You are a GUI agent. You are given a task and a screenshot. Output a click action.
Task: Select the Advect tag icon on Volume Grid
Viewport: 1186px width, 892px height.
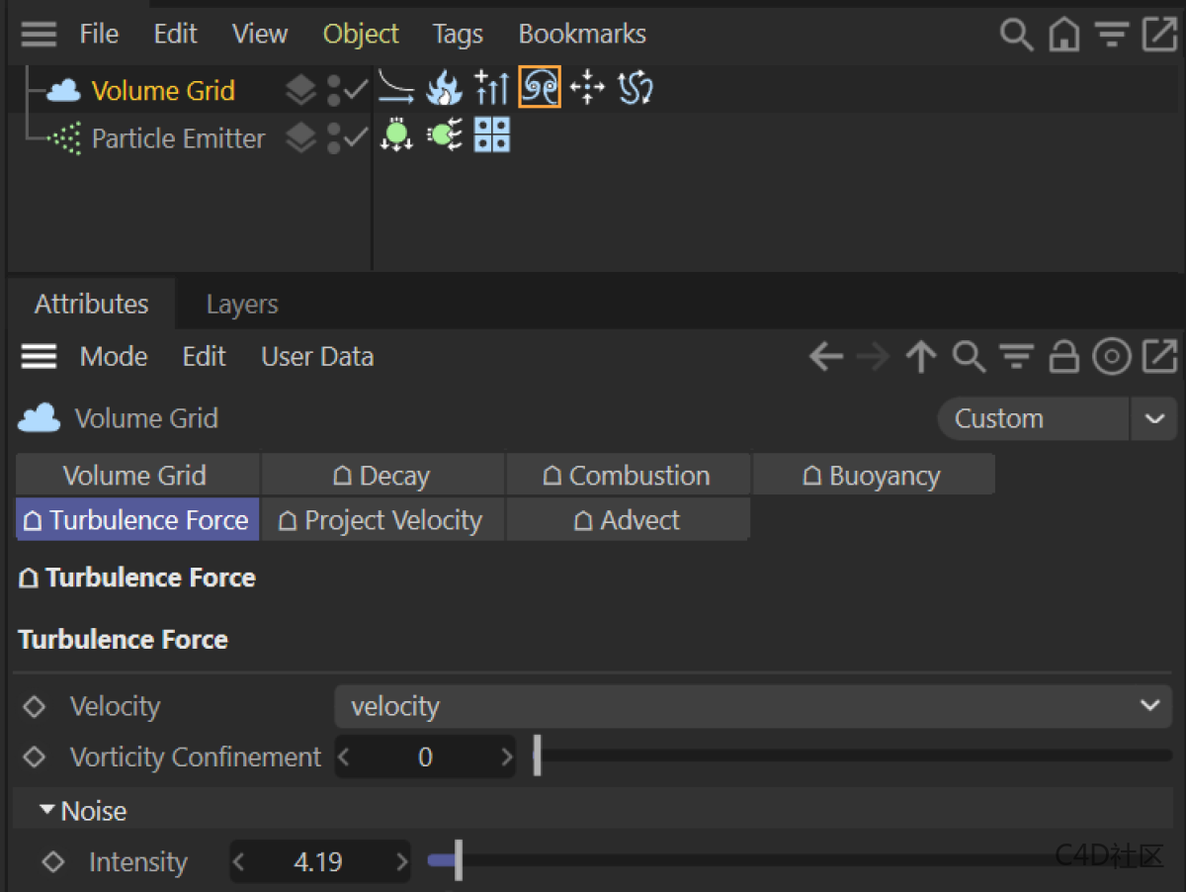click(635, 89)
